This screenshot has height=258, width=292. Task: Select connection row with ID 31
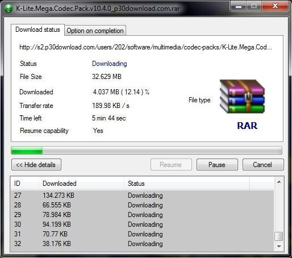coord(142,234)
